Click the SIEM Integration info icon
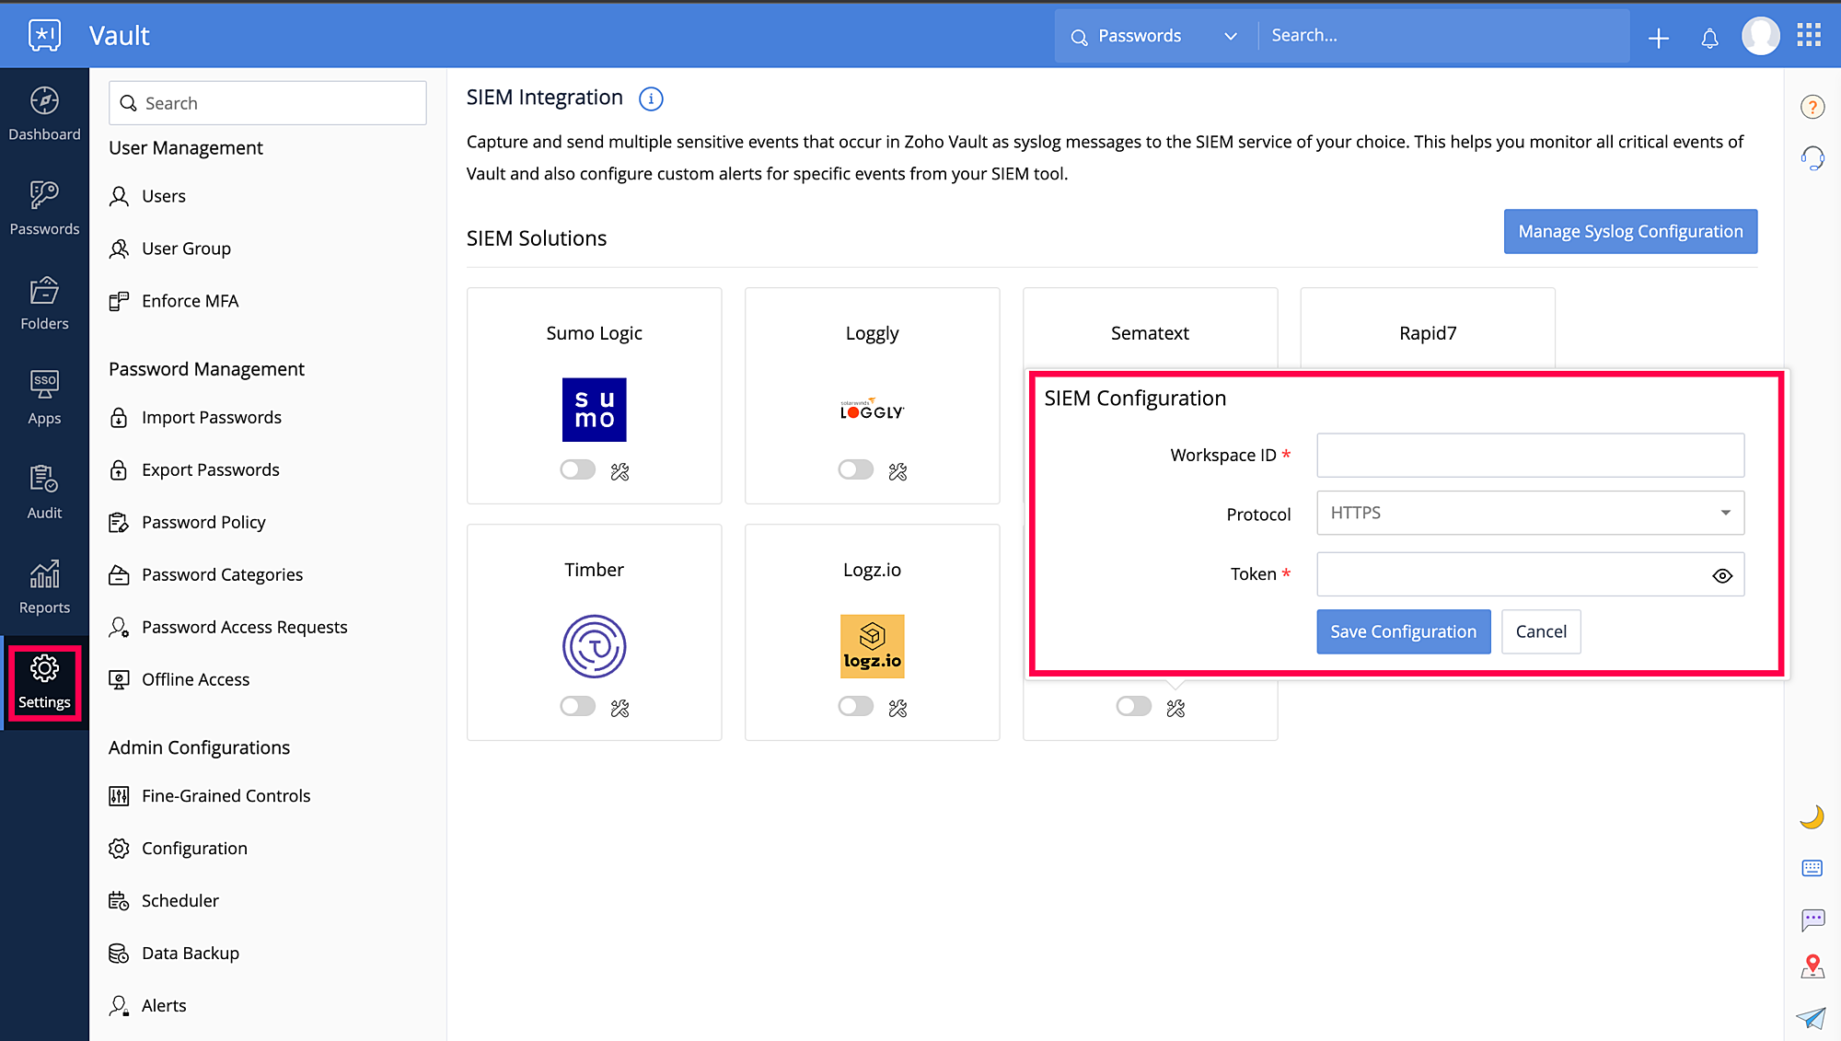 tap(651, 98)
